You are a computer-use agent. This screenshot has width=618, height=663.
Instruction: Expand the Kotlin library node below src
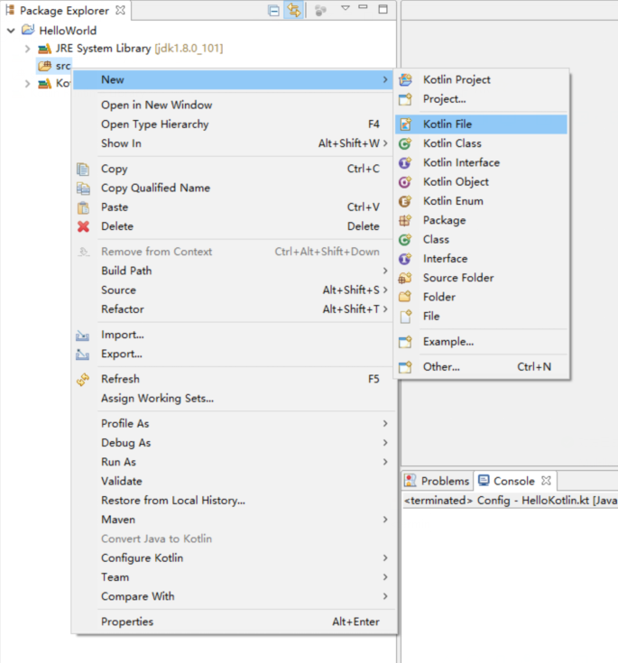[27, 84]
